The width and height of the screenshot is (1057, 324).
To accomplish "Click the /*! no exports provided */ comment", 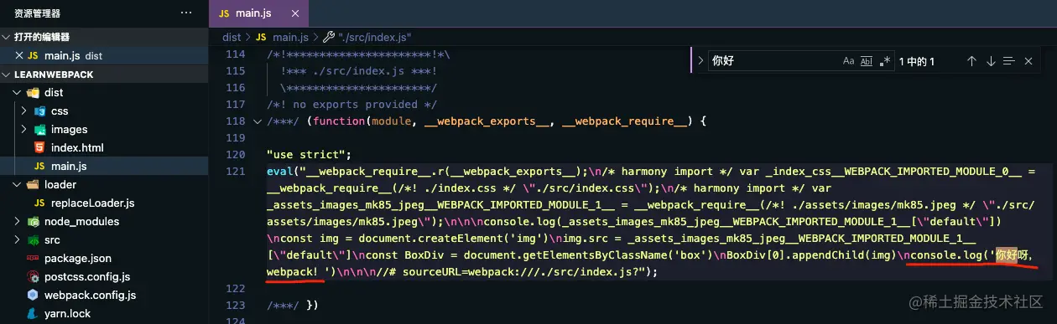I will point(352,105).
